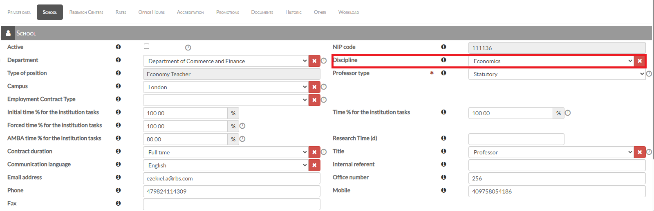Click the info icon next to Department
Viewport: 654px width, 211px height.
(x=118, y=60)
